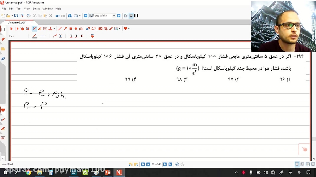This screenshot has height=177, width=316.
Task: Select the Crop pages tool
Action: click(106, 29)
